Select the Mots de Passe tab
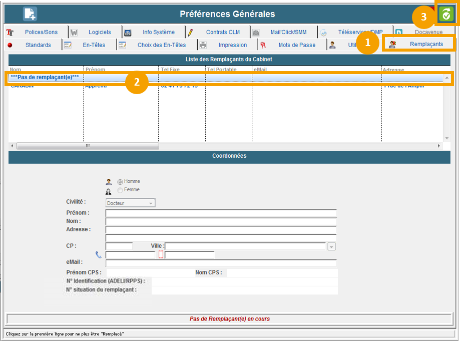Screen dimensions: 460x341 click(297, 45)
